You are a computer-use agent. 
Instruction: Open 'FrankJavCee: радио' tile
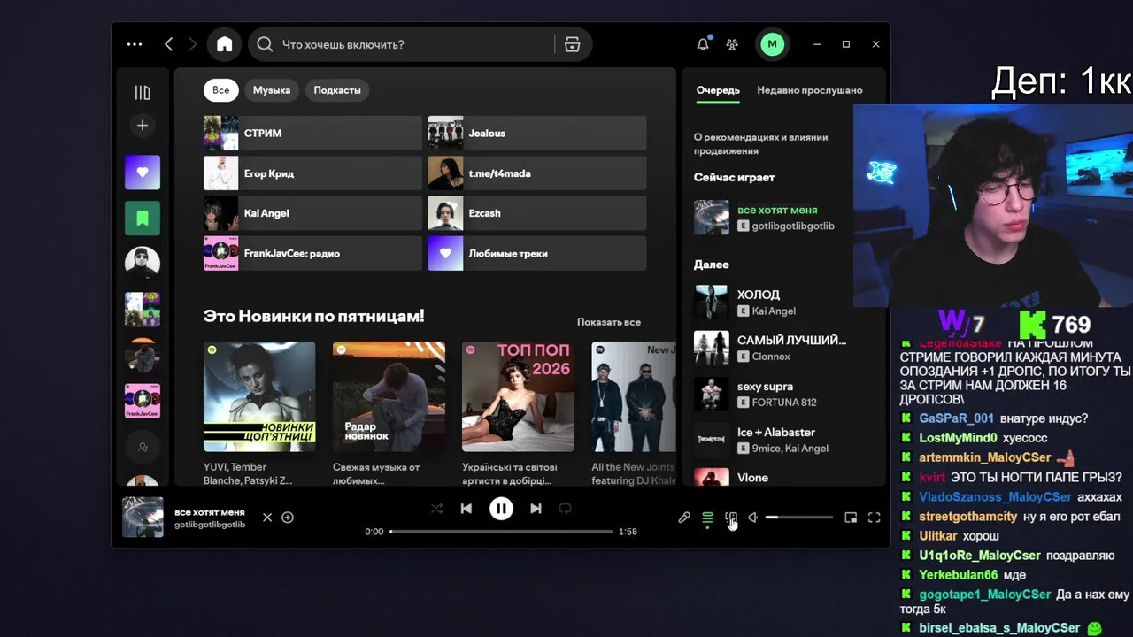pos(312,253)
